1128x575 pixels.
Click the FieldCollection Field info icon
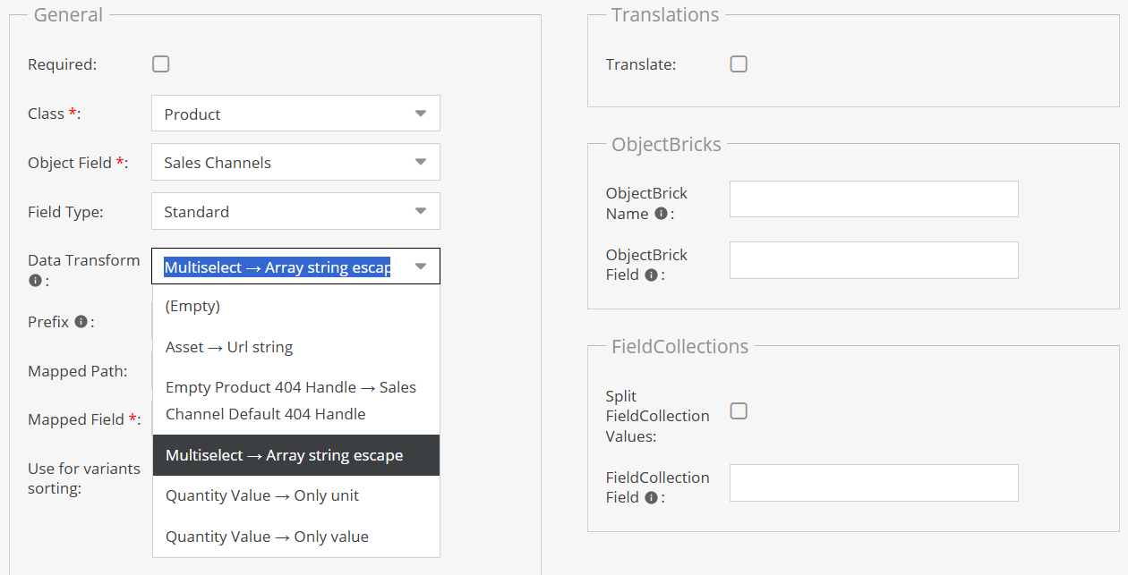click(x=651, y=497)
